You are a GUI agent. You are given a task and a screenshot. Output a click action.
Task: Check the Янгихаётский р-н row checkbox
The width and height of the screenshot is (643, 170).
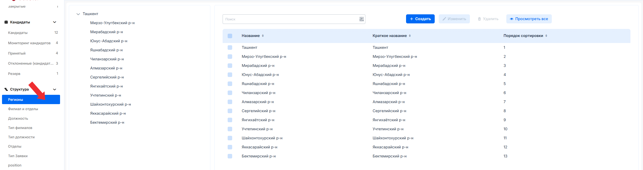230,120
